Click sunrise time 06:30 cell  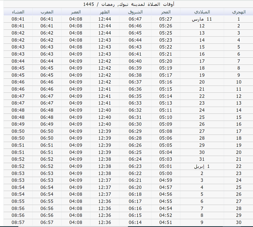(135, 124)
